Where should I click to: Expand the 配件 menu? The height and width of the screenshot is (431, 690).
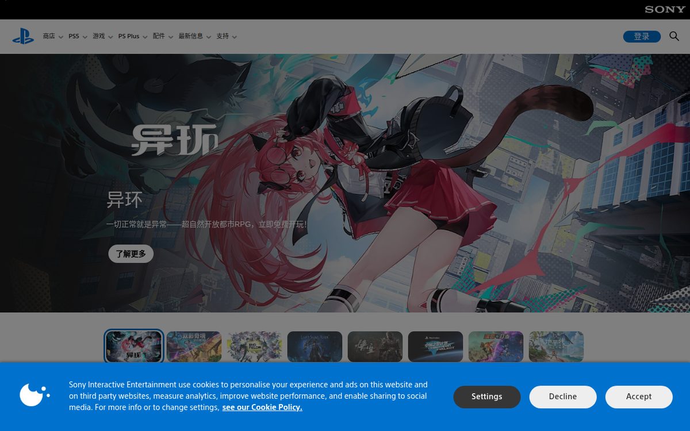(x=163, y=36)
